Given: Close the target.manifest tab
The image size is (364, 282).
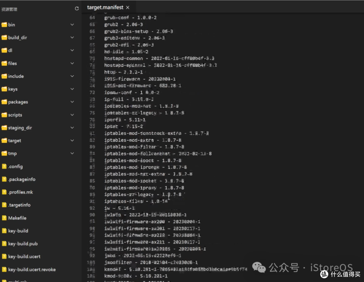Looking at the screenshot, I should (128, 8).
